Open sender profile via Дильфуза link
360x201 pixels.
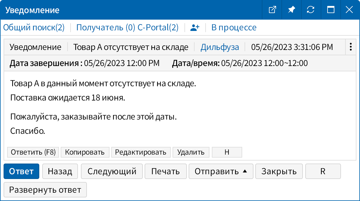pos(219,47)
